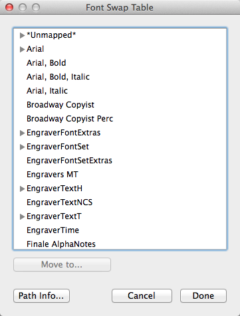Confirm with the Done button
Image resolution: width=240 pixels, height=316 pixels.
coord(203,295)
